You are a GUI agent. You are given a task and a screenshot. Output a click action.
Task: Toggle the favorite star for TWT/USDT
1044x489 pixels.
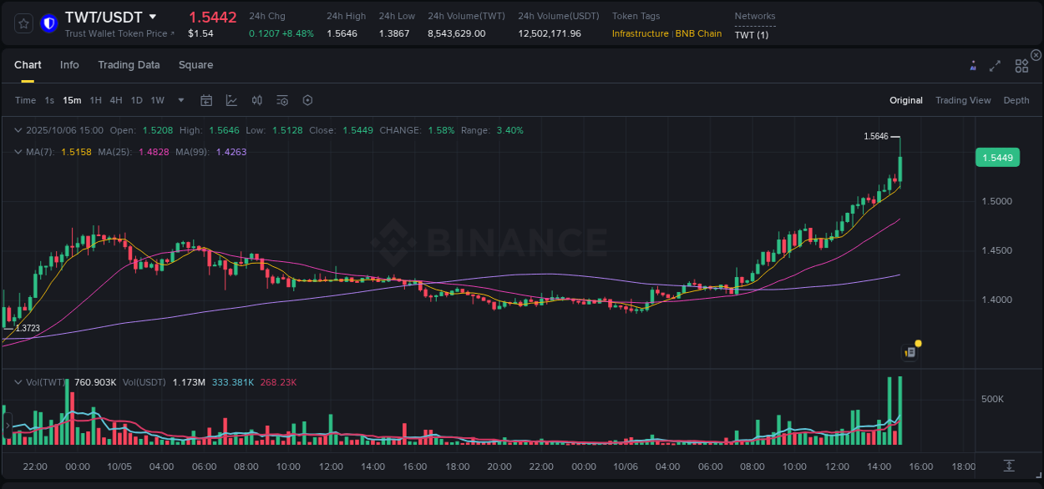pos(23,23)
